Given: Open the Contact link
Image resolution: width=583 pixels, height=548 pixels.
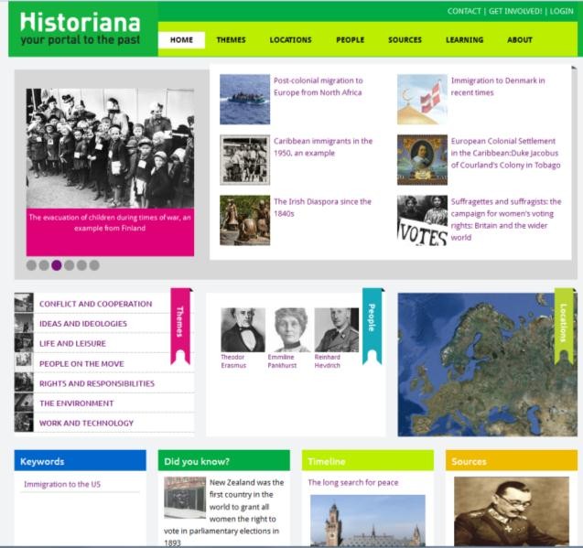Looking at the screenshot, I should click(464, 11).
